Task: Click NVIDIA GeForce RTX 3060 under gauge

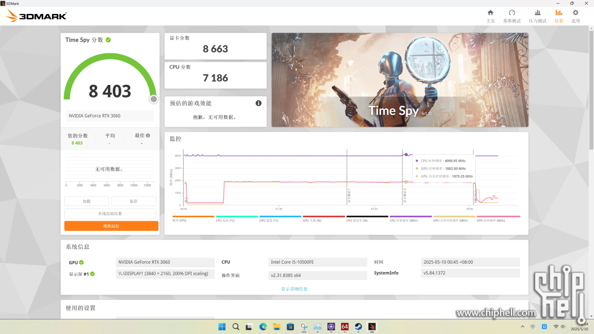Action: [x=110, y=116]
